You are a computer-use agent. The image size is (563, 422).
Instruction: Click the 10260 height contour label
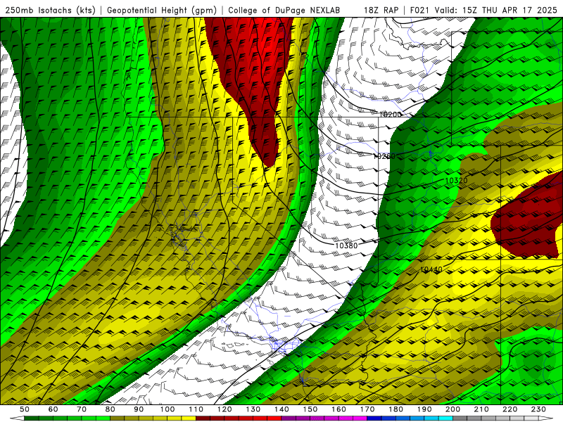pos(384,156)
